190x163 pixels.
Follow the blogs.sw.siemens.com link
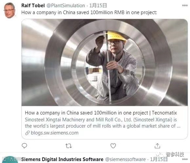tap(55, 133)
